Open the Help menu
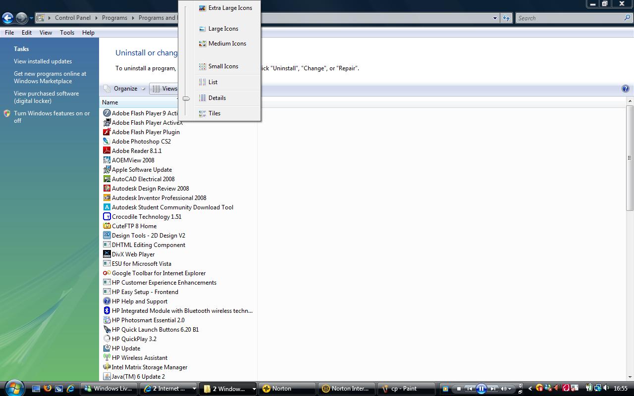The width and height of the screenshot is (634, 396). (88, 33)
